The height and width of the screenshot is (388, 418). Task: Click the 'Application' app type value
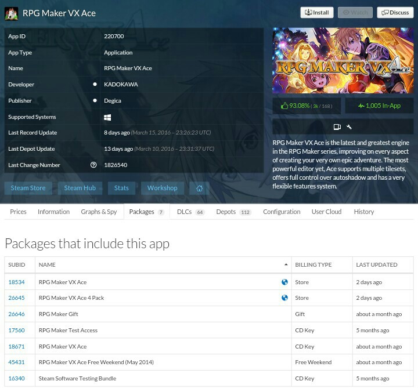(x=118, y=52)
